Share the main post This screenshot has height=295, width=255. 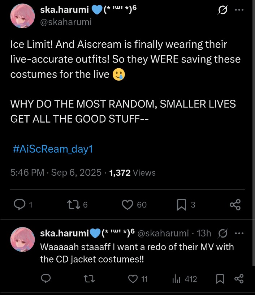235,205
